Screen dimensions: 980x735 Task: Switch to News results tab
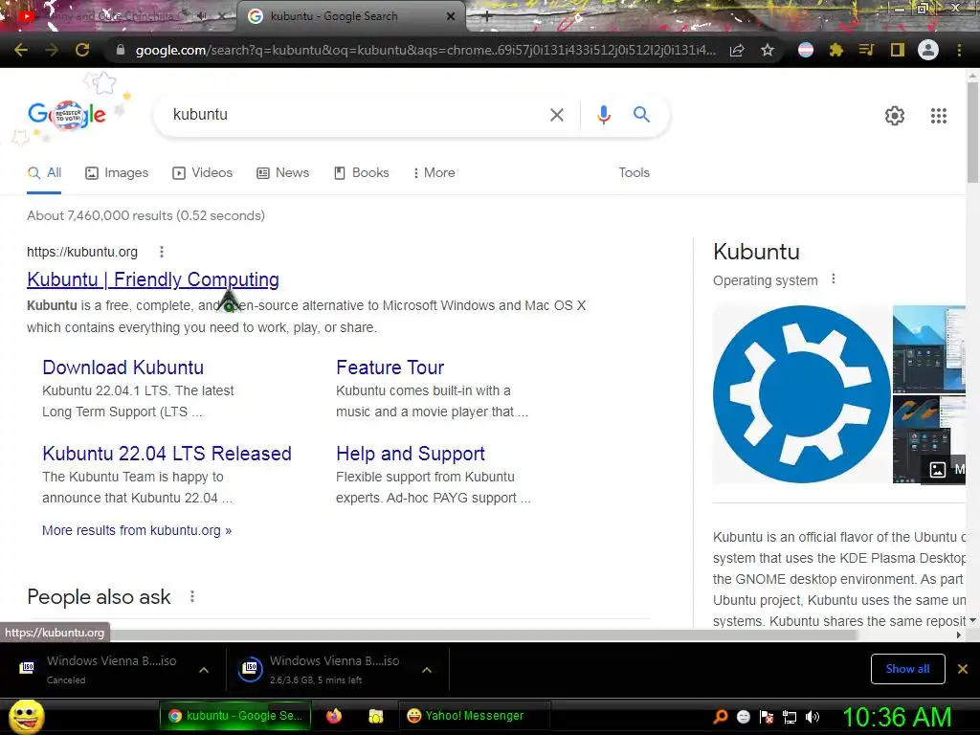point(283,173)
